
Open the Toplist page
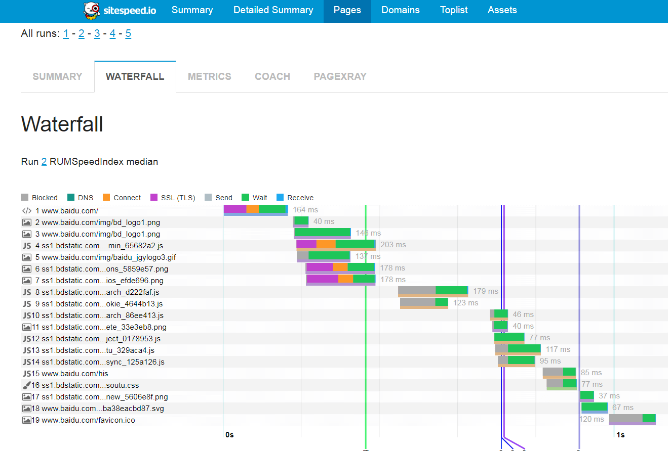click(x=454, y=10)
